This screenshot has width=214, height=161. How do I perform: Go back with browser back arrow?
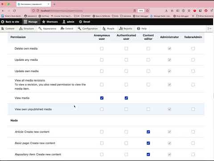[x=3, y=11]
